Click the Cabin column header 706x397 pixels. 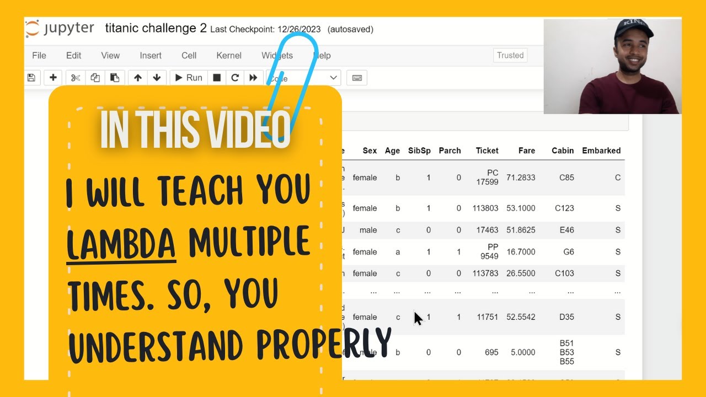563,151
